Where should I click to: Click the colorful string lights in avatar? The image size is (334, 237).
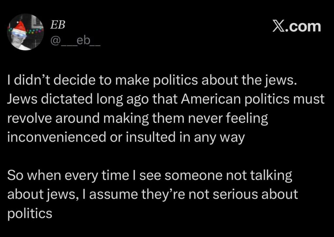[x=34, y=31]
